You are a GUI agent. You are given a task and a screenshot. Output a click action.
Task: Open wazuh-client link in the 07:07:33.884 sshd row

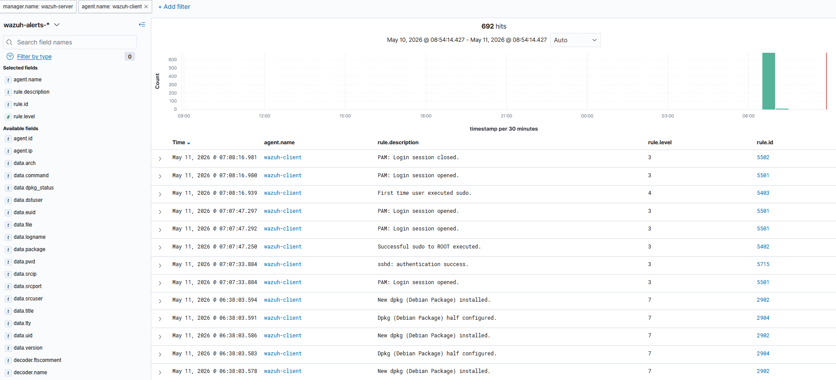[283, 264]
